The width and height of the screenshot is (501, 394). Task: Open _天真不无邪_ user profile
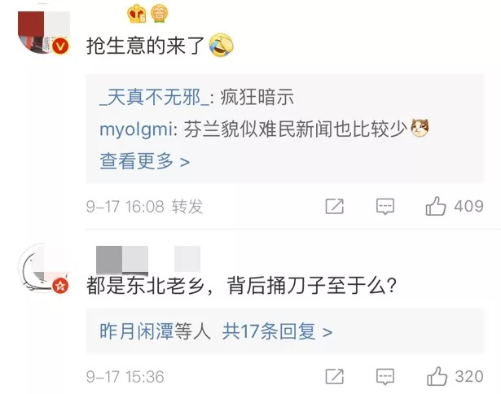[154, 97]
